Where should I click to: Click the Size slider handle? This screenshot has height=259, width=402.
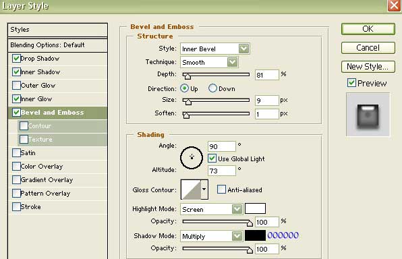(x=188, y=102)
